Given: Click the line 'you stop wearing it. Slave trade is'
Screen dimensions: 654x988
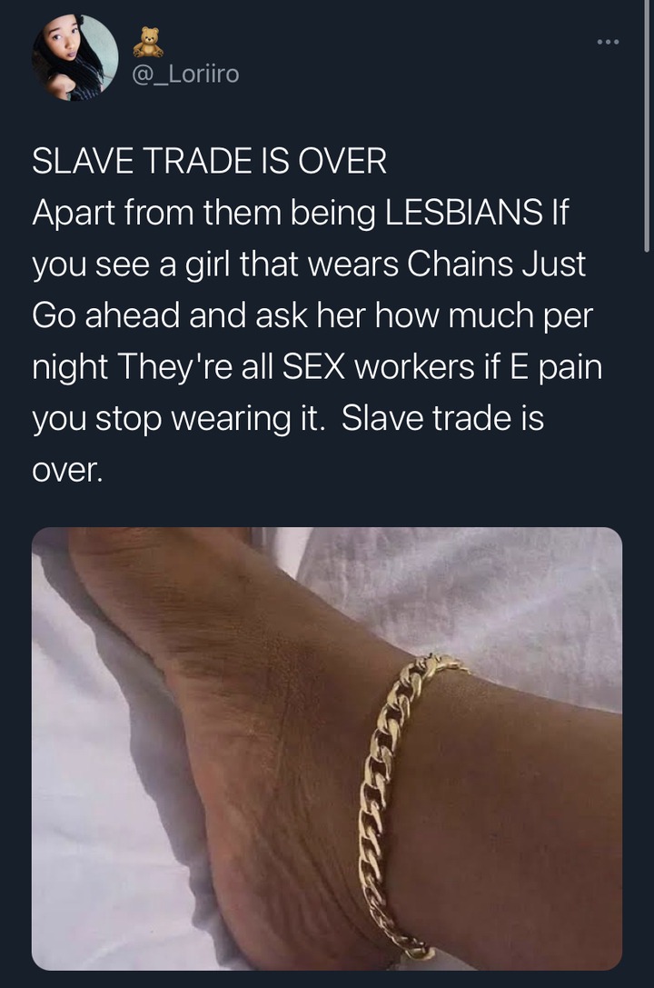Looking at the screenshot, I should point(288,418).
